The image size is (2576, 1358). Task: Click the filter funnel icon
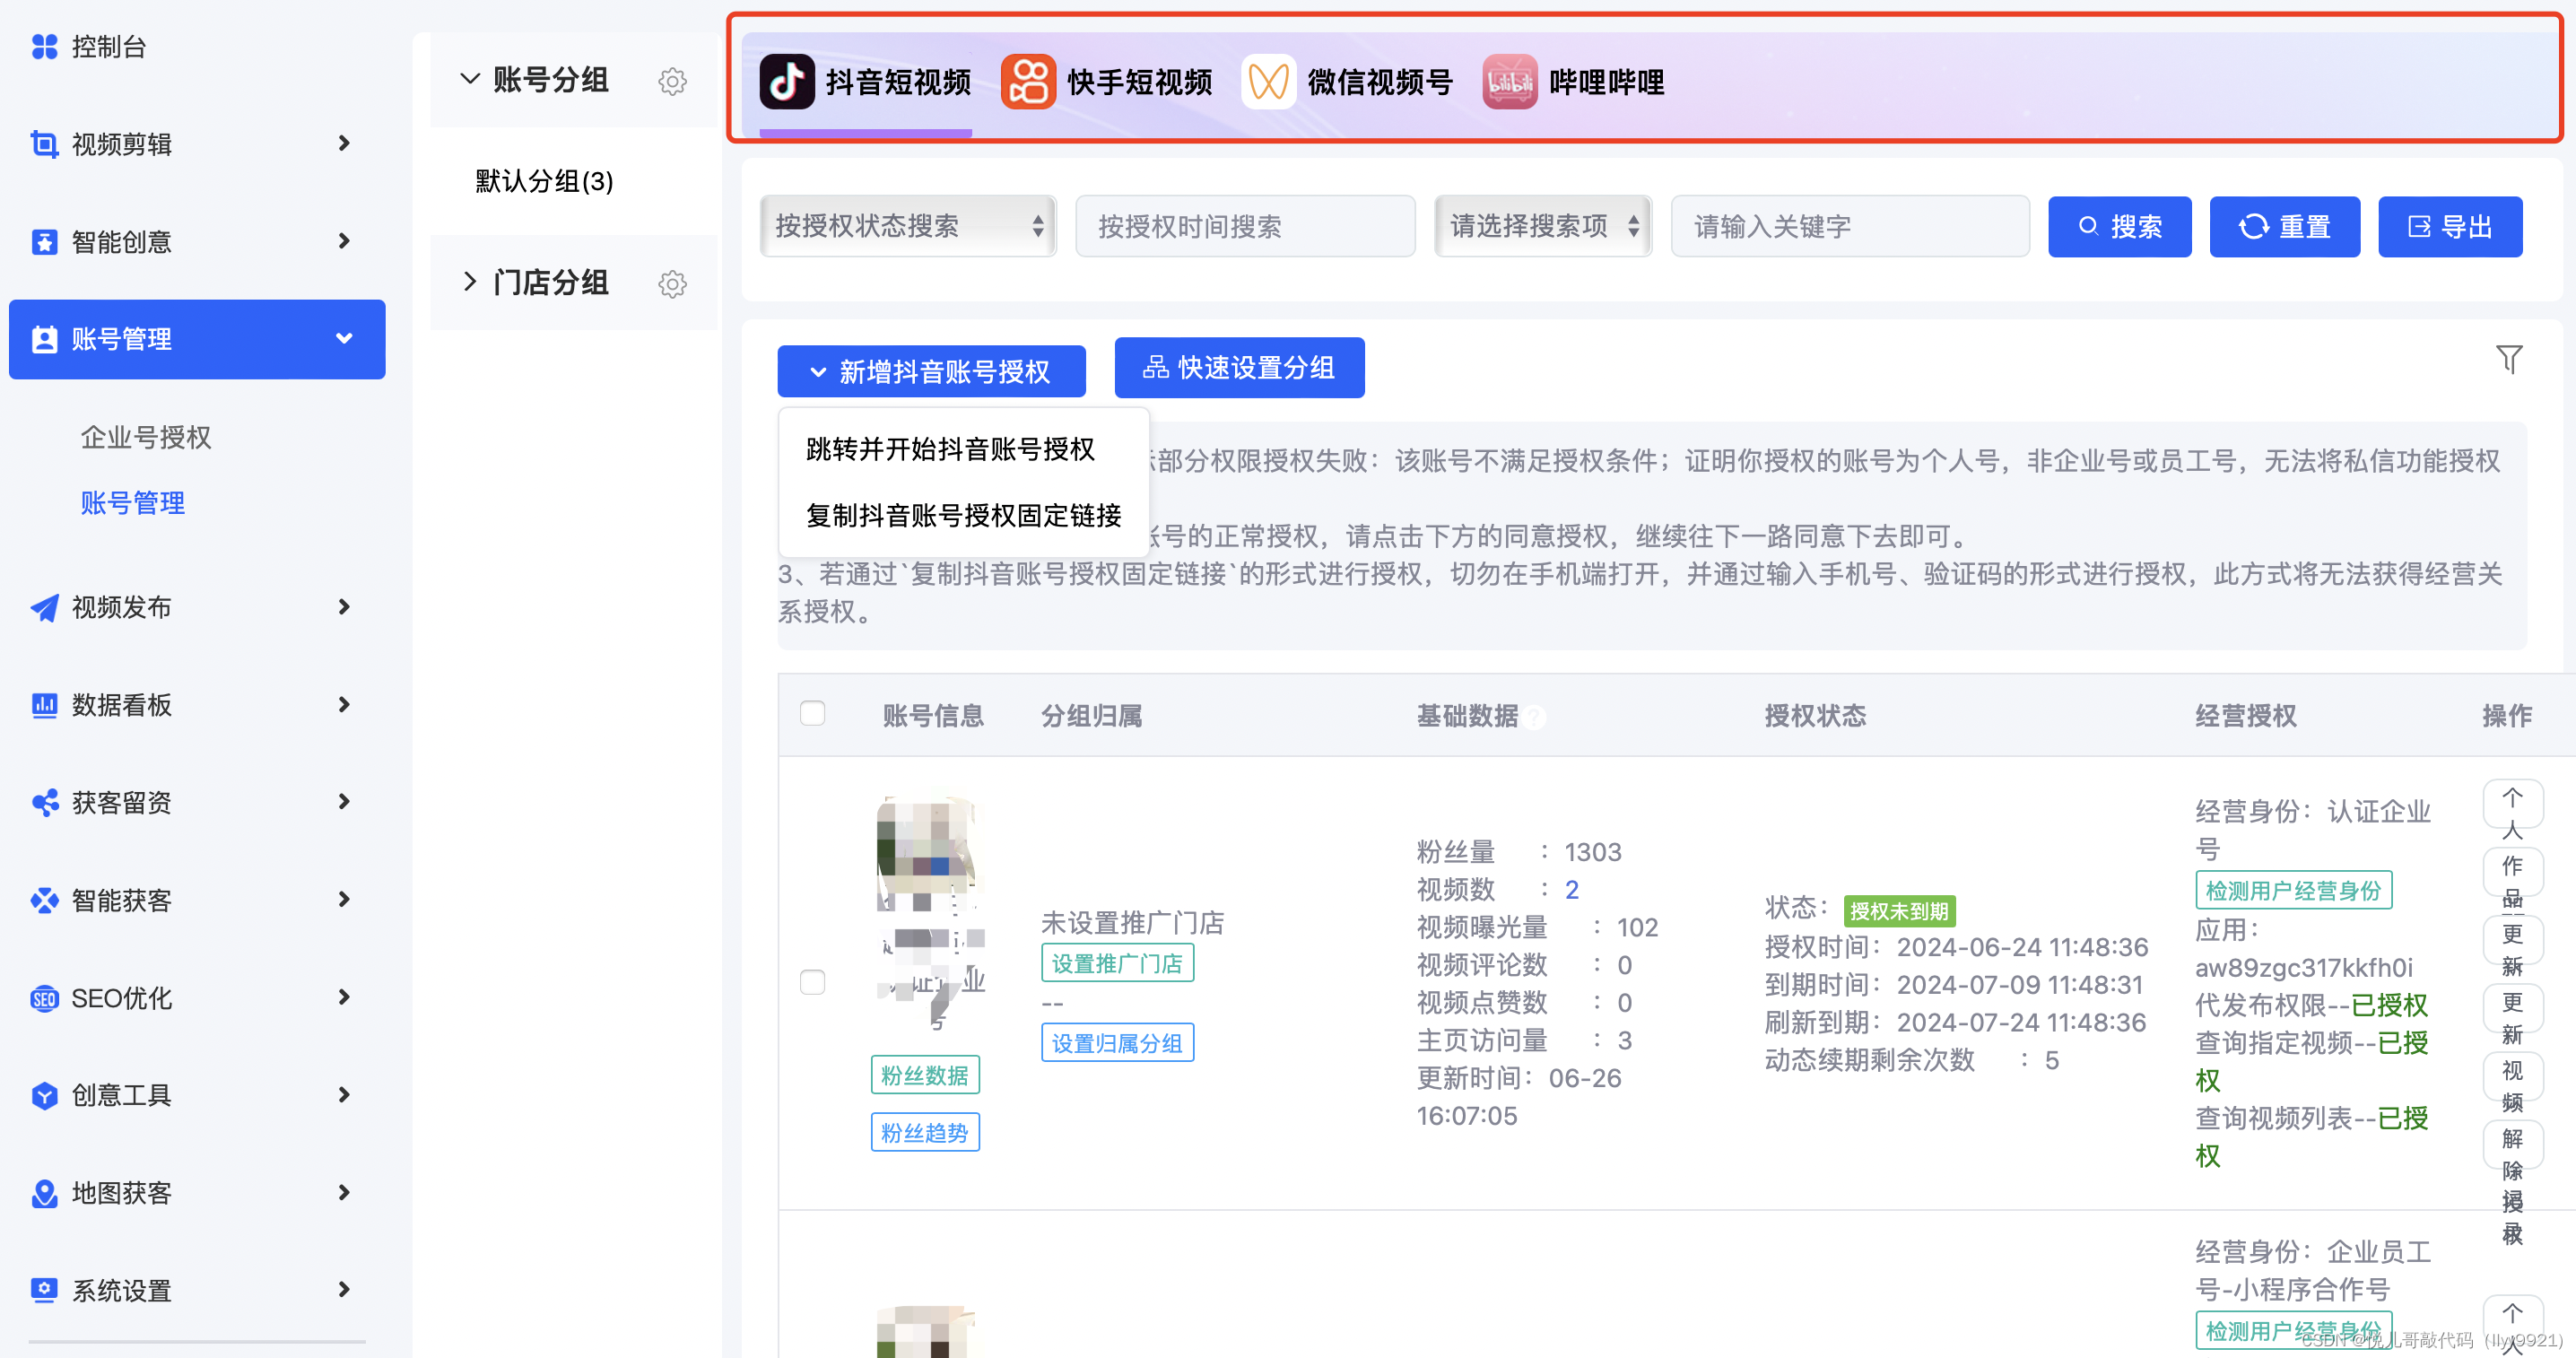2508,359
